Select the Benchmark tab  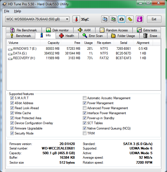click(x=21, y=36)
